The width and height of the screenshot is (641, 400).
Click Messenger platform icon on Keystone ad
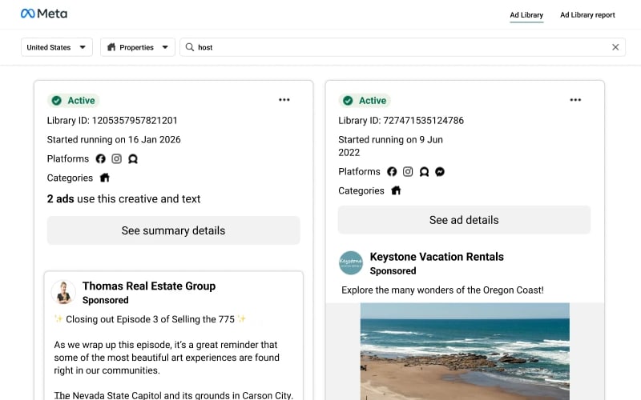pyautogui.click(x=440, y=172)
